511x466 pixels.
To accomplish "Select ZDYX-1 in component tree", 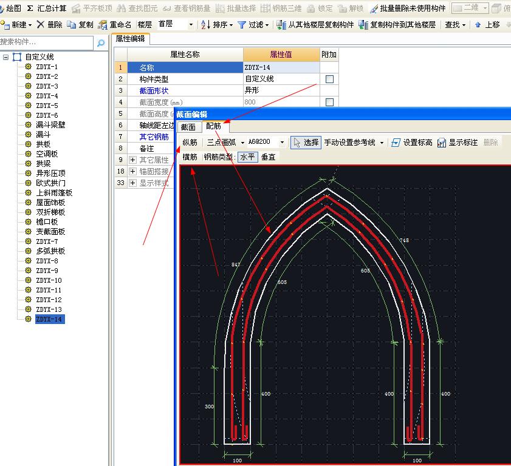I will pyautogui.click(x=47, y=67).
